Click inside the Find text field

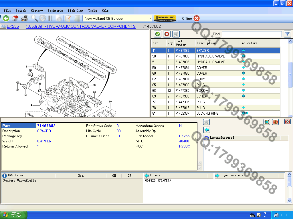252,34
